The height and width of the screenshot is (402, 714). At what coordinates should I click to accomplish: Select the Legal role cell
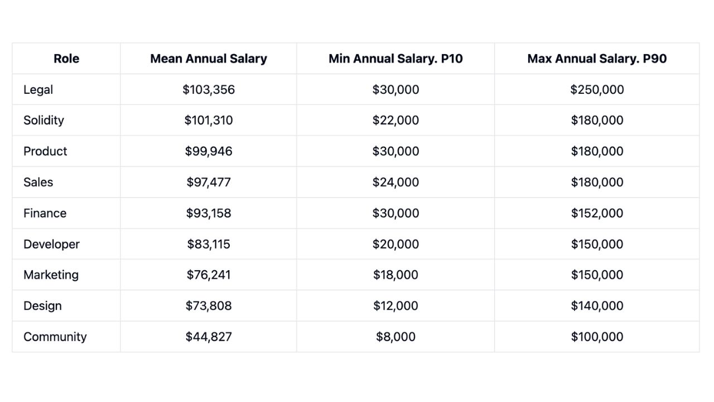pos(38,89)
